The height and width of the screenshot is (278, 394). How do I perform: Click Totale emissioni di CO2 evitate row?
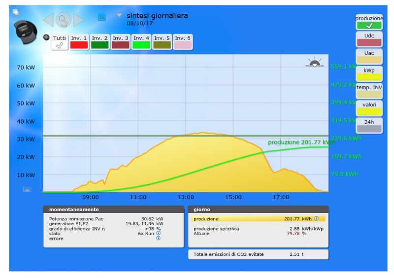click(x=258, y=254)
